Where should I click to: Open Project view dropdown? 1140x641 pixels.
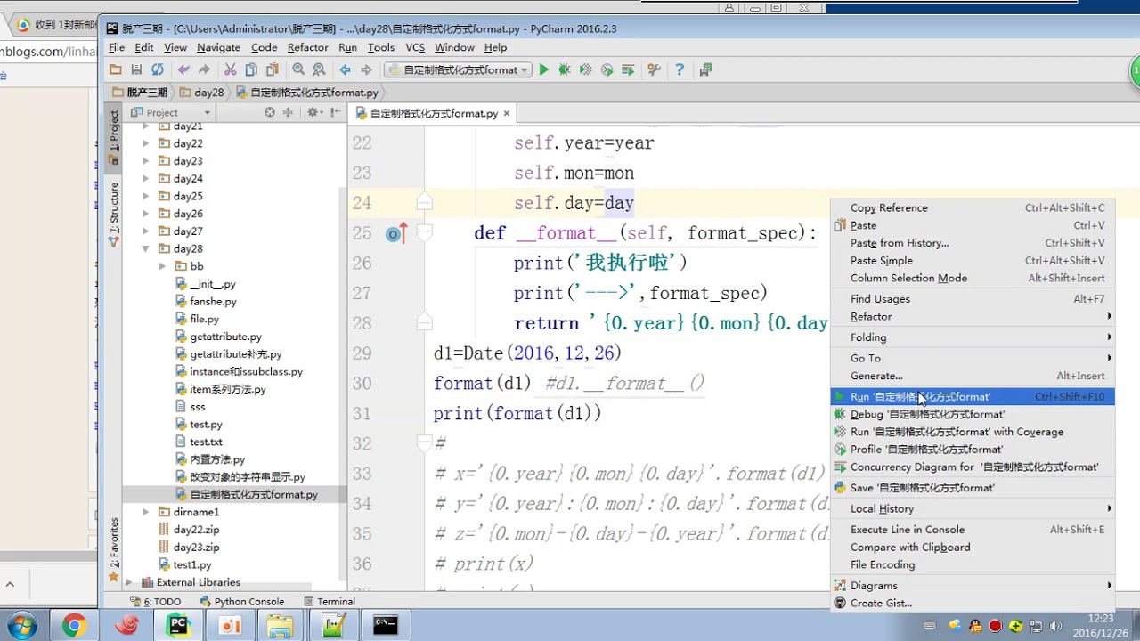(x=171, y=112)
